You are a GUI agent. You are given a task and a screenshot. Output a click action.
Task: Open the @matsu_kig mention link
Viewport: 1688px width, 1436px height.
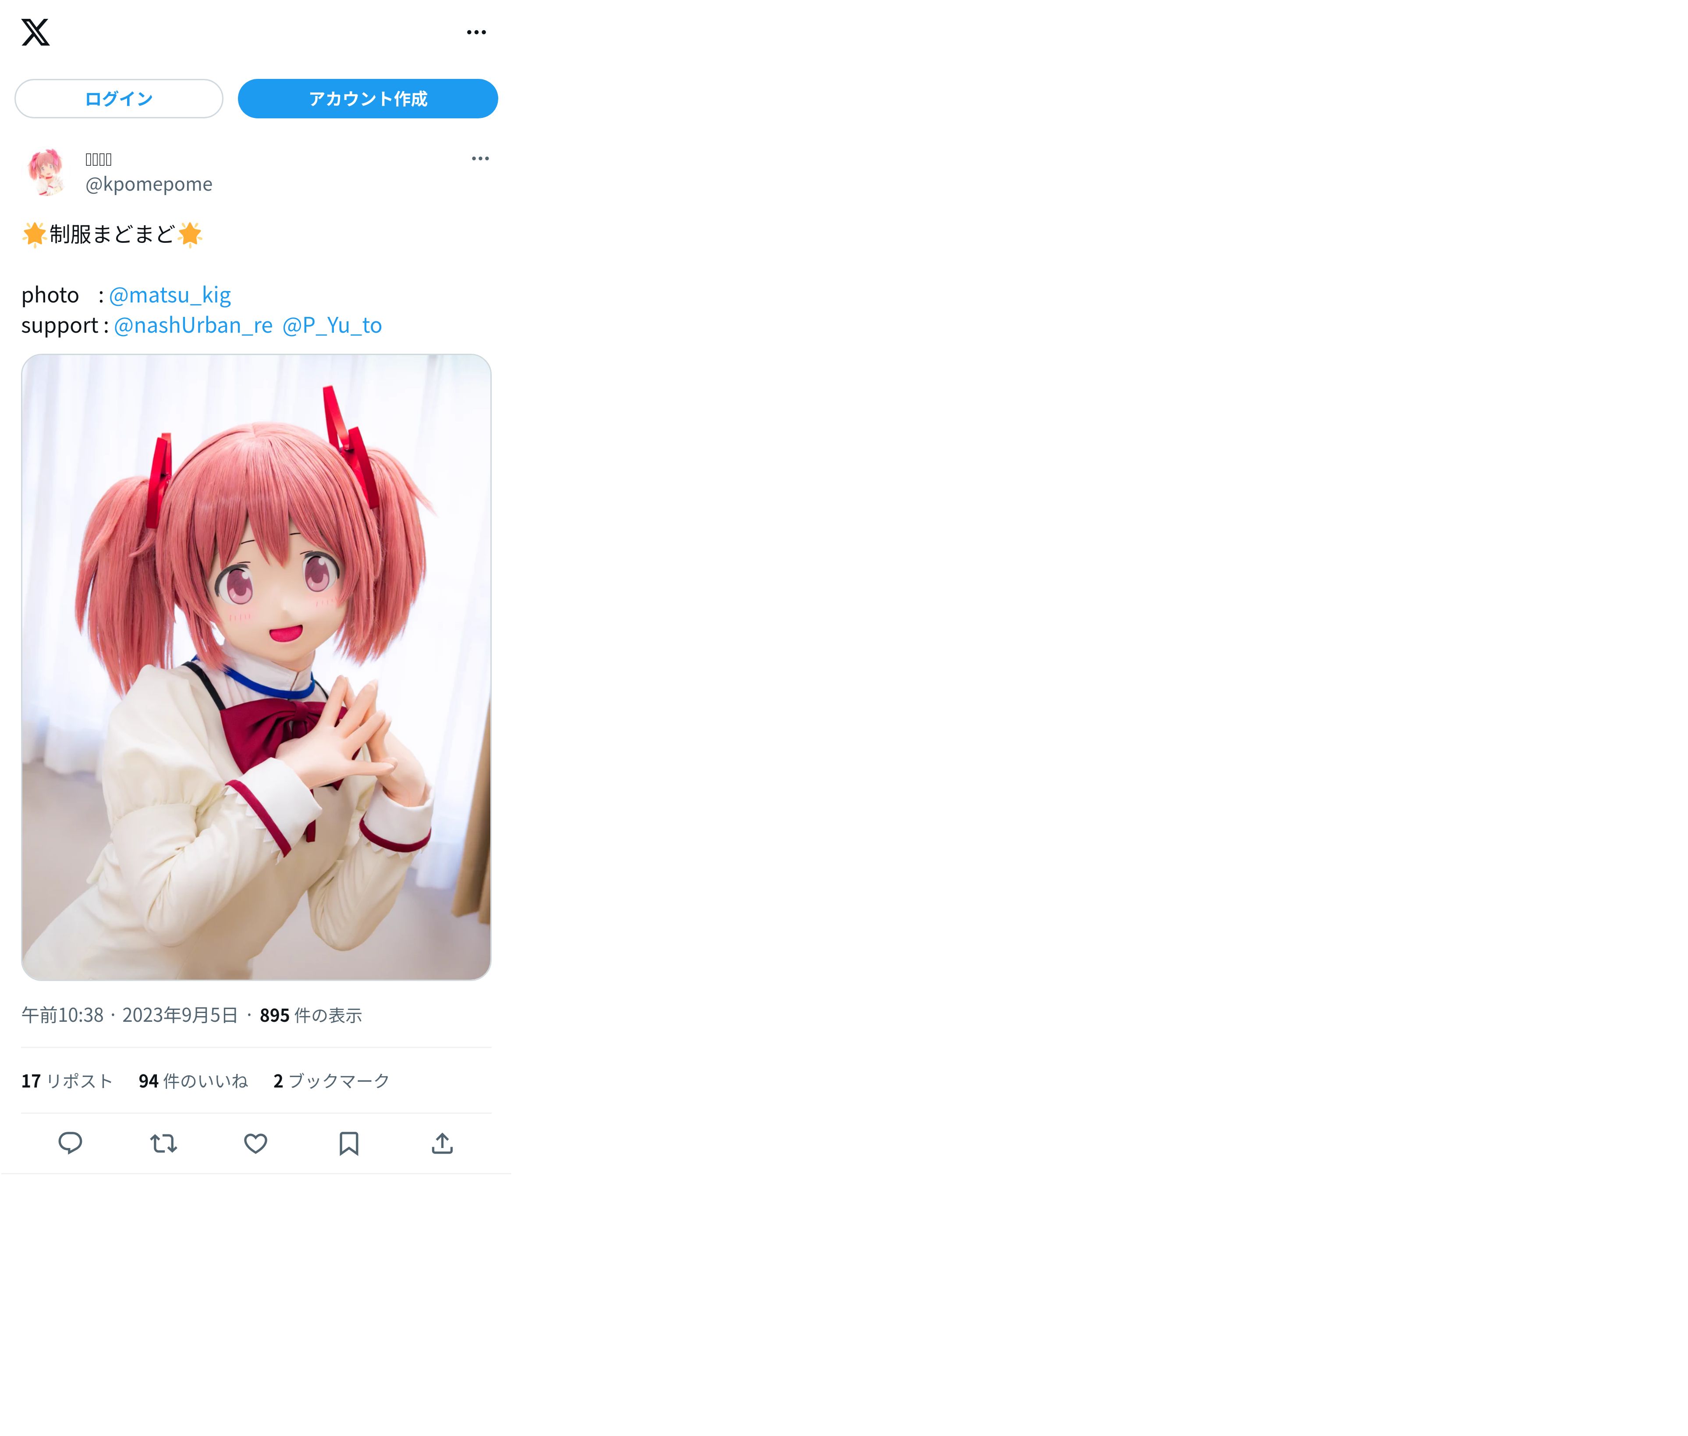point(170,295)
